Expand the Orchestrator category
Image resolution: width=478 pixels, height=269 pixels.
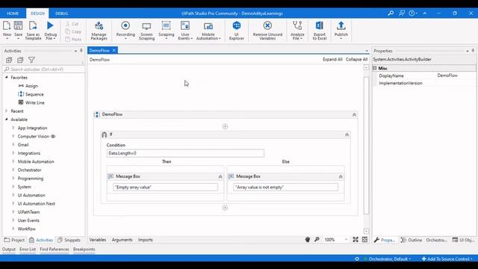click(13, 170)
